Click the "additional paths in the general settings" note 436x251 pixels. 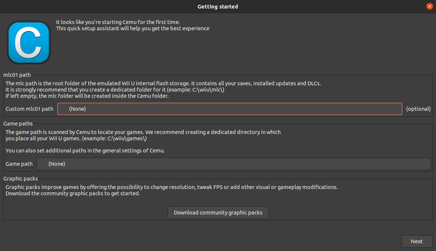(x=85, y=151)
